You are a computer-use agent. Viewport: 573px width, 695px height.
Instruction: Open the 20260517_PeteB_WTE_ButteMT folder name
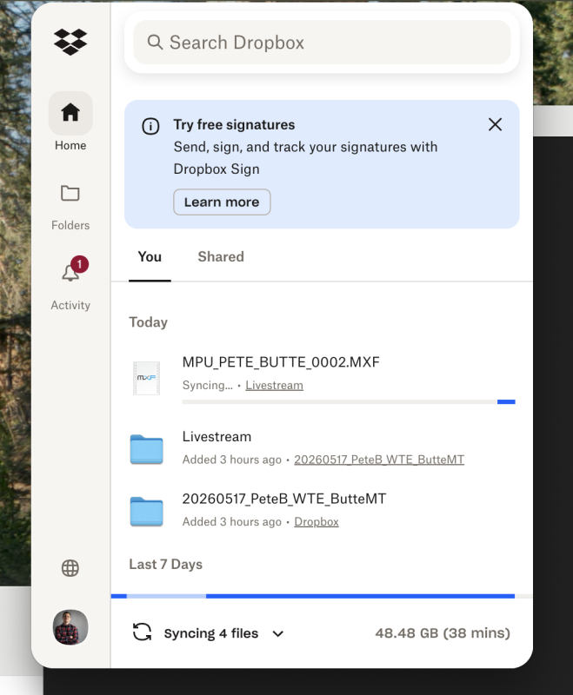[x=284, y=499]
